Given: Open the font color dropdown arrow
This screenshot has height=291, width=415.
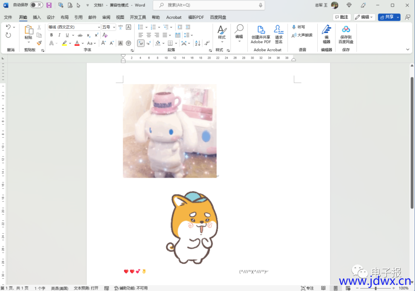Looking at the screenshot, I should point(83,43).
